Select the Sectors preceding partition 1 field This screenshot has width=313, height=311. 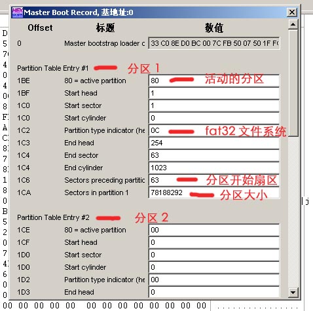214,180
